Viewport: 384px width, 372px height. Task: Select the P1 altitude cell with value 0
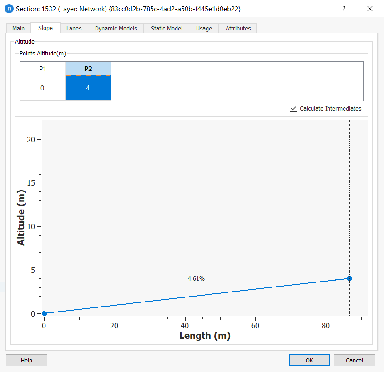[42, 88]
